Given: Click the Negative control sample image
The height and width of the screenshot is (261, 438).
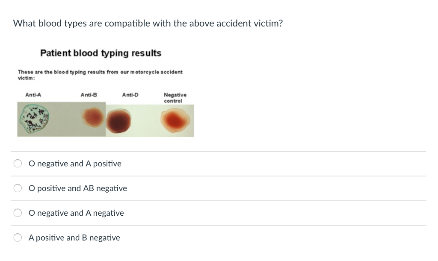Looking at the screenshot, I should 175,120.
